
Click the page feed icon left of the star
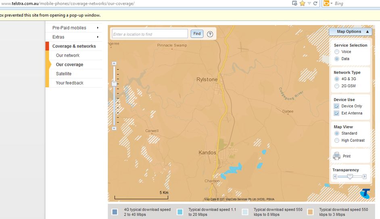click(294, 3)
